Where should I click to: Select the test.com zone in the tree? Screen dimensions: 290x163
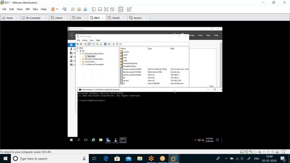(x=92, y=56)
